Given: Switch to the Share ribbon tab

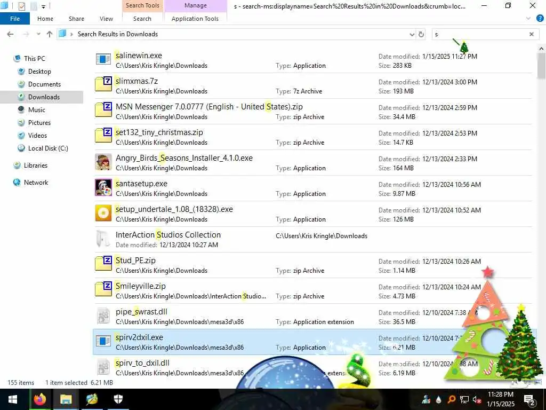Looking at the screenshot, I should pos(76,19).
